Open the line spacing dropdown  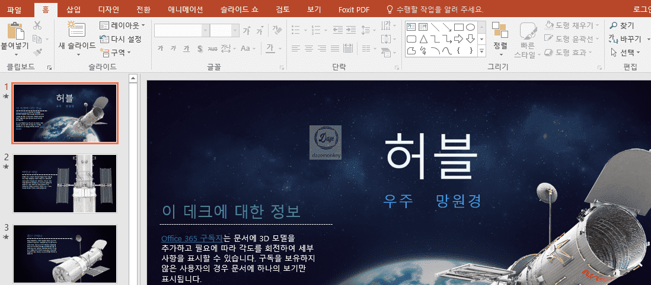point(368,30)
